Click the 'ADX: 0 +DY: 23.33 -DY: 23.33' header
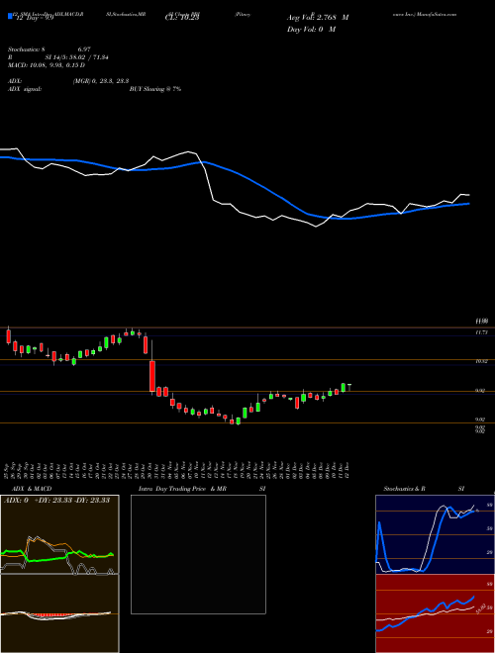495x653 pixels. 56,500
